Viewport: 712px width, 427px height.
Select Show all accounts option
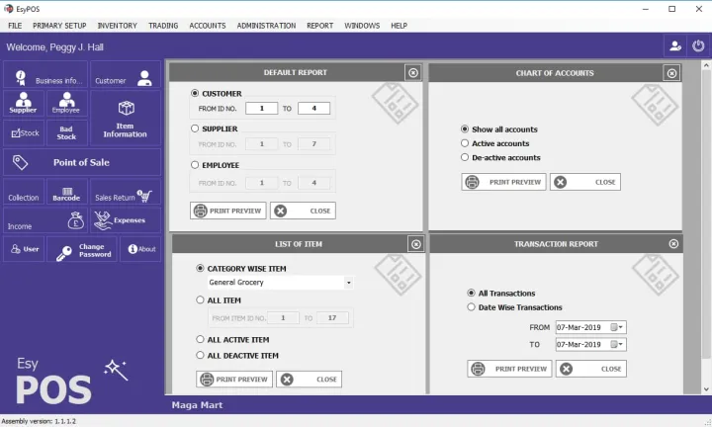[x=465, y=128]
